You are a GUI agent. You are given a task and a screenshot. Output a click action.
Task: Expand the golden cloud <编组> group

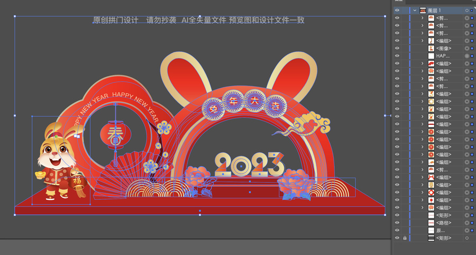pyautogui.click(x=422, y=162)
